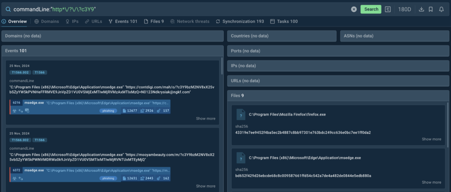Click the download results icon
This screenshot has height=192, width=451.
click(x=421, y=9)
